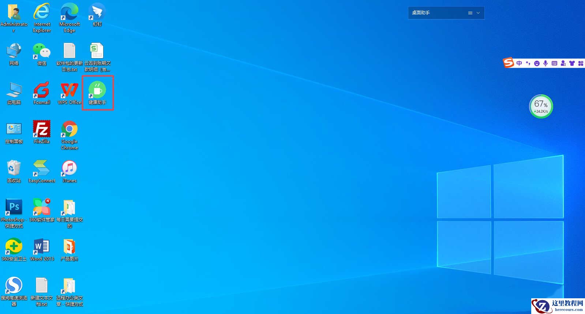585x314 pixels.
Task: Launch the 微信 WeChat shortcut
Action: pos(42,51)
